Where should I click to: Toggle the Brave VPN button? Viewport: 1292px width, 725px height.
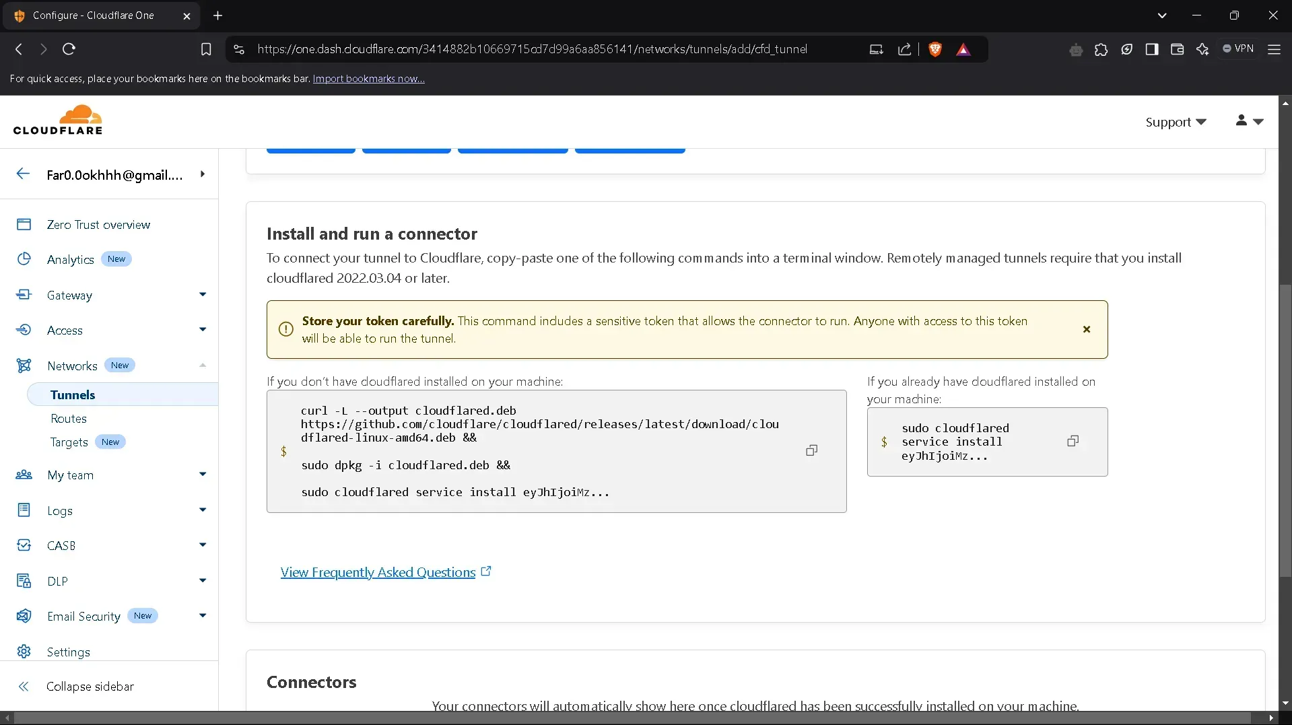(1238, 48)
